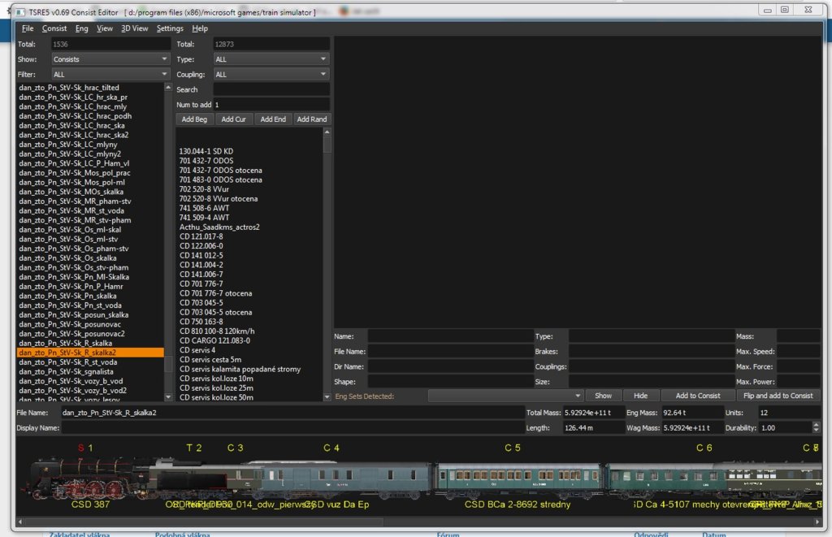Click the Hide button
The height and width of the screenshot is (537, 832).
640,396
